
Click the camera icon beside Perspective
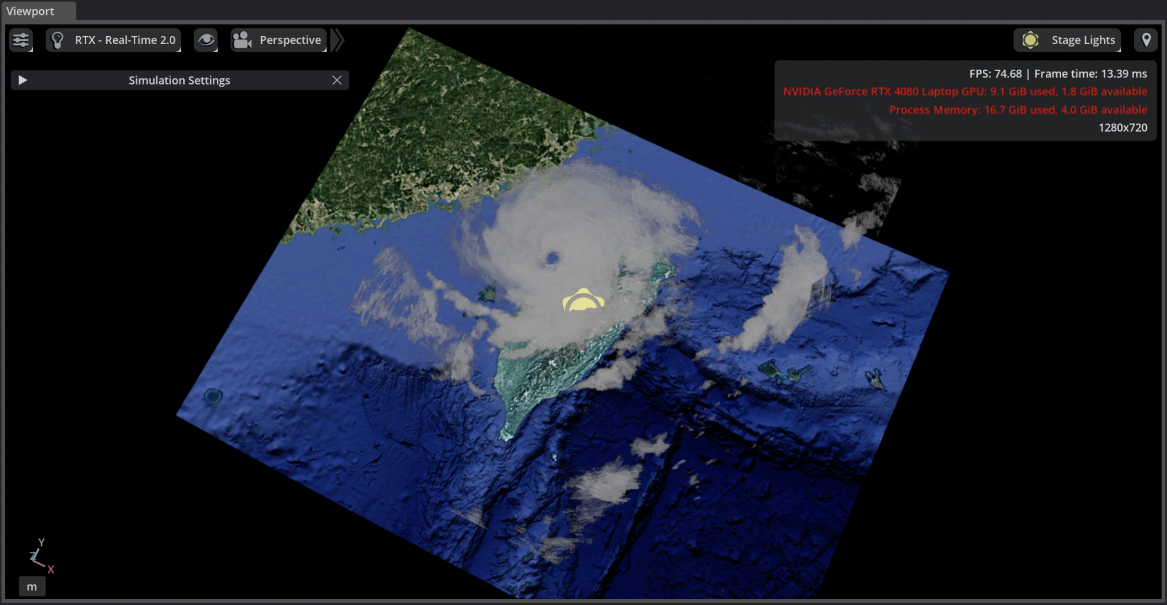point(242,40)
